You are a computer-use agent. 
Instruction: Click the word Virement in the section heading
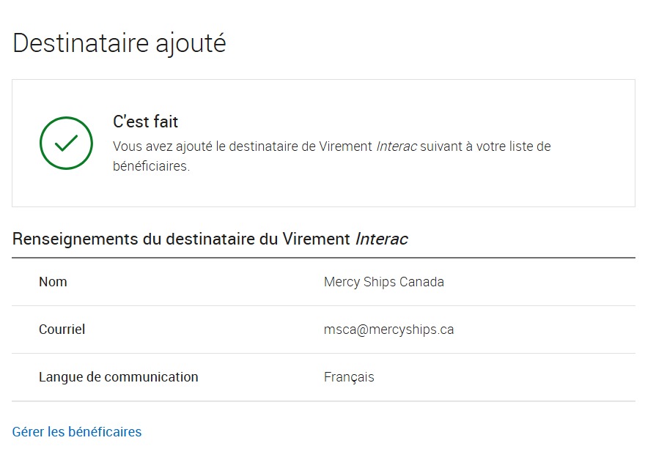tap(316, 239)
